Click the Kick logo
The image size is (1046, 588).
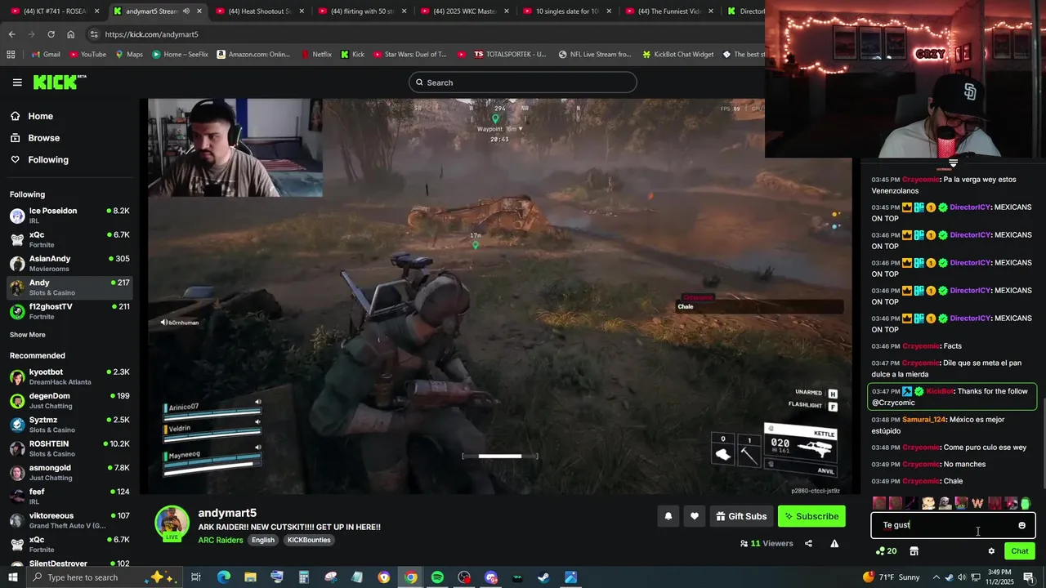tap(59, 82)
